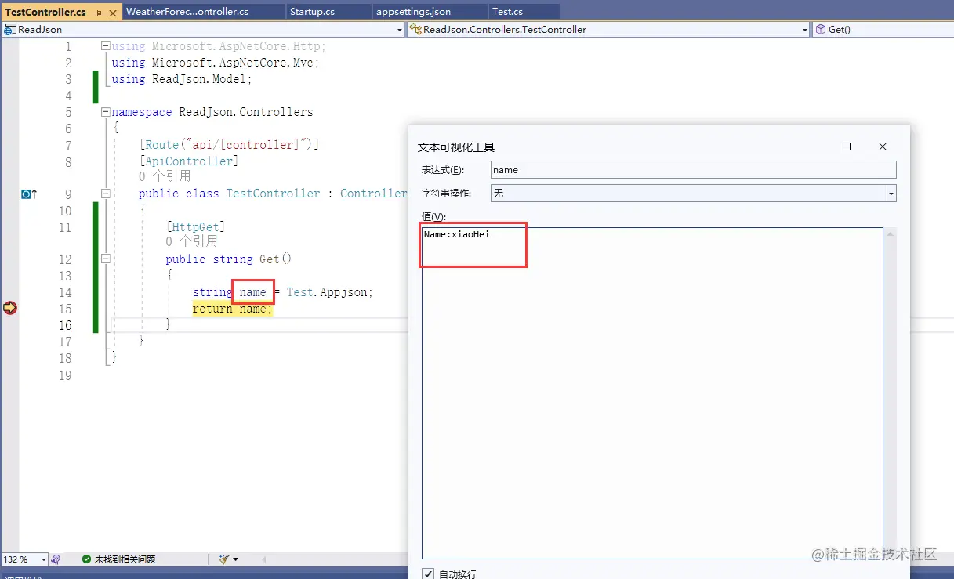The width and height of the screenshot is (954, 579).
Task: Open the 132 % zoom dropdown
Action: coord(43,559)
